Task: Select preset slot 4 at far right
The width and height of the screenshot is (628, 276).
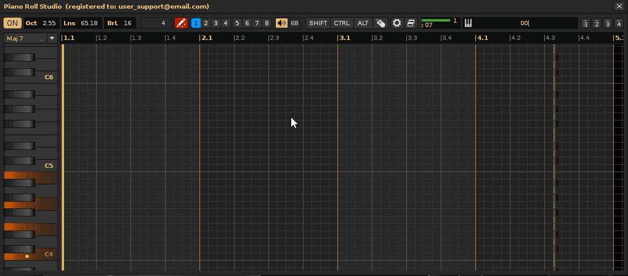Action: coord(618,24)
